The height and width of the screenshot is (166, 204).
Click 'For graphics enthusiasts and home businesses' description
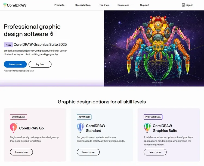pos(101,139)
